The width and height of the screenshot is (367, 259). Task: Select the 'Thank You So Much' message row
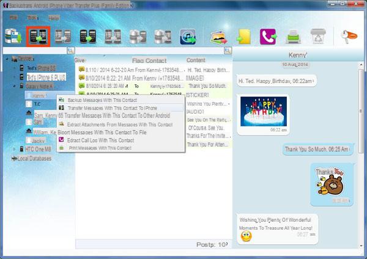(x=154, y=86)
